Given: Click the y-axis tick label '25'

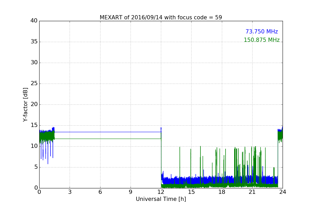Looking at the screenshot, I should click(34, 84).
